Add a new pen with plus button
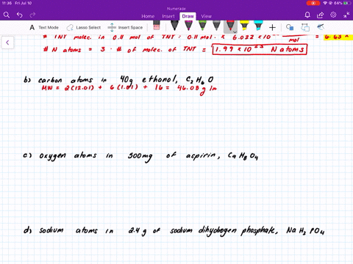This screenshot has height=264, width=353. click(x=272, y=27)
